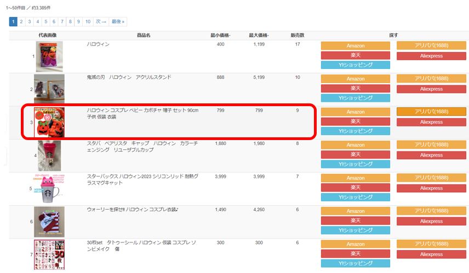The height and width of the screenshot is (273, 469).
Task: Open the tattoo sticker set thumbnail
Action: click(49, 254)
